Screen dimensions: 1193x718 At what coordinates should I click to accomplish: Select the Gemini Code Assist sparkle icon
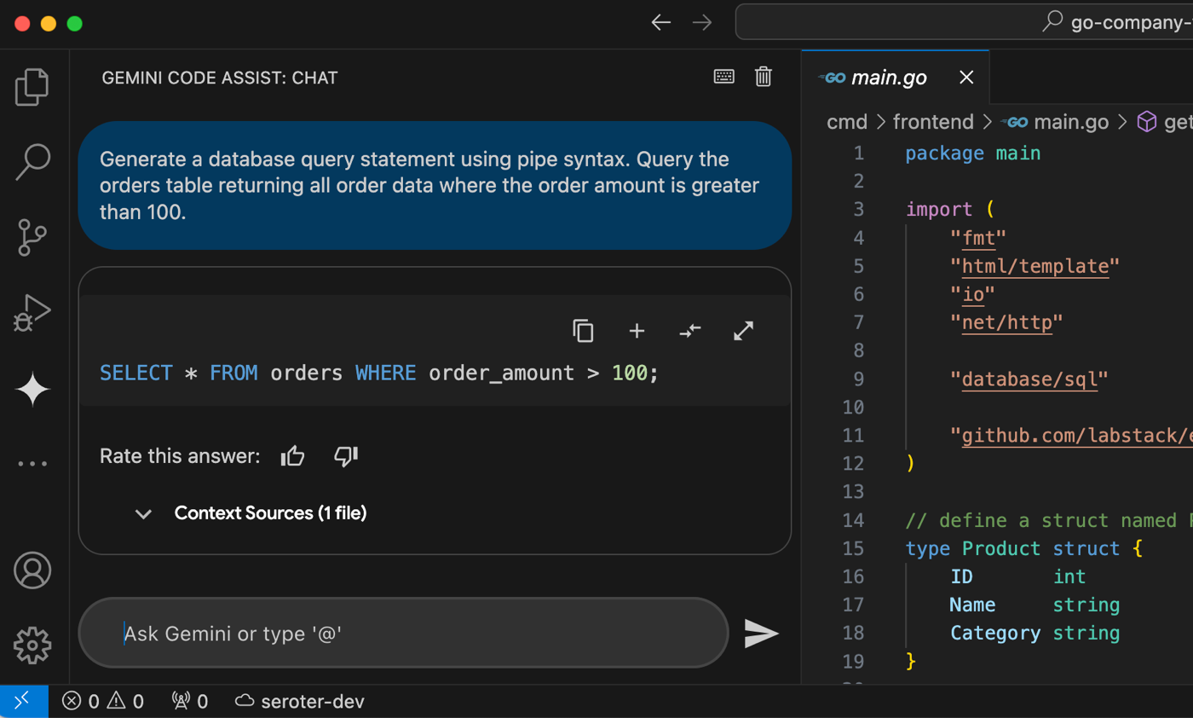point(32,389)
